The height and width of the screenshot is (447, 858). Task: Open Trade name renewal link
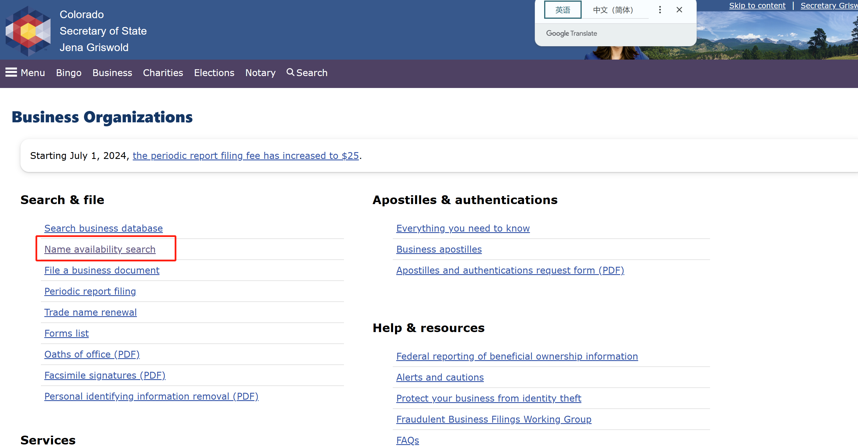91,312
